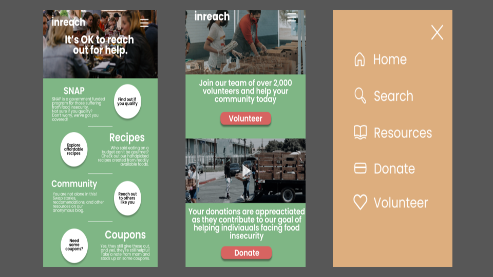This screenshot has height=277, width=493.
Task: Select the Donate menu item
Action: (x=385, y=169)
